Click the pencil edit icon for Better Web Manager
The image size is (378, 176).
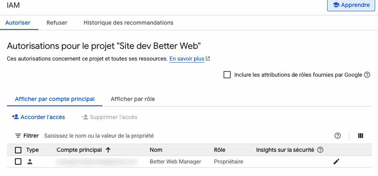coord(336,161)
